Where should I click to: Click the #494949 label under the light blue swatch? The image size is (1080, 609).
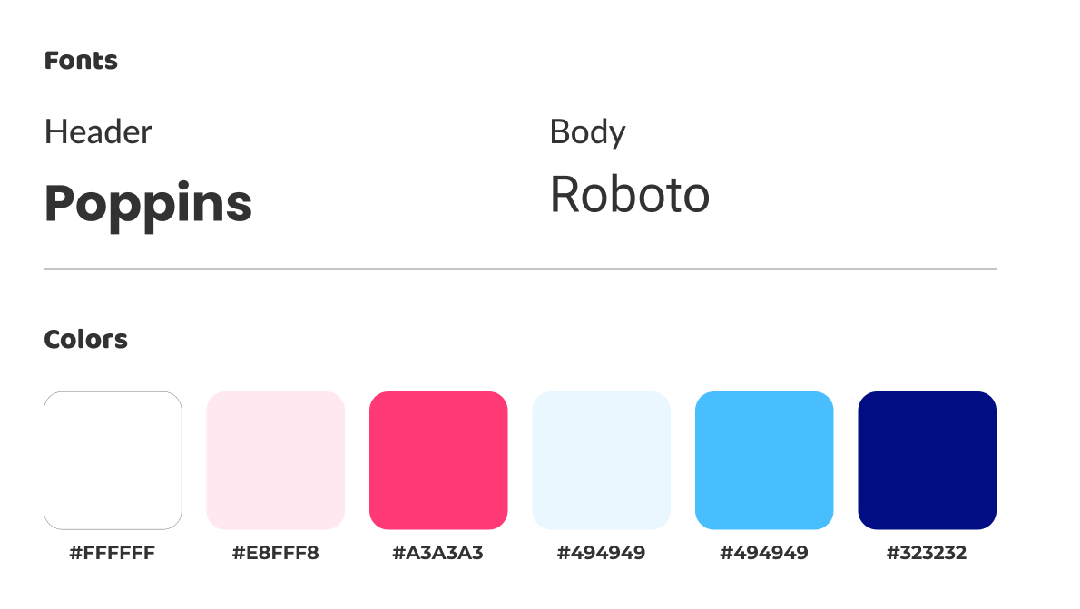[x=601, y=553]
